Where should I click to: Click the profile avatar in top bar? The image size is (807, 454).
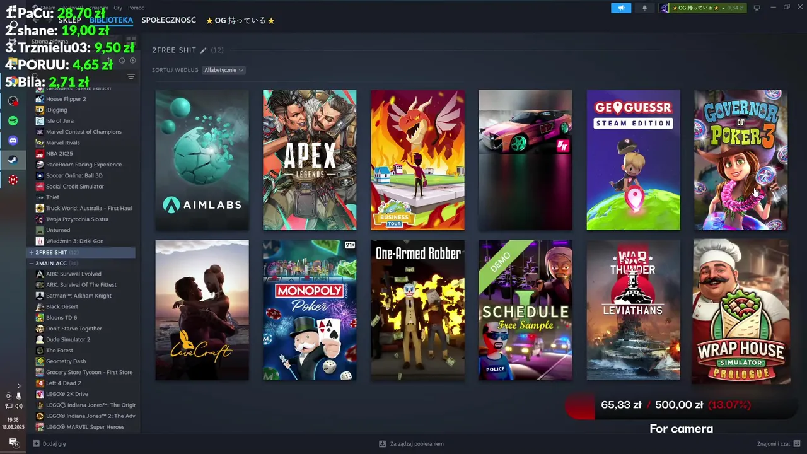click(664, 8)
